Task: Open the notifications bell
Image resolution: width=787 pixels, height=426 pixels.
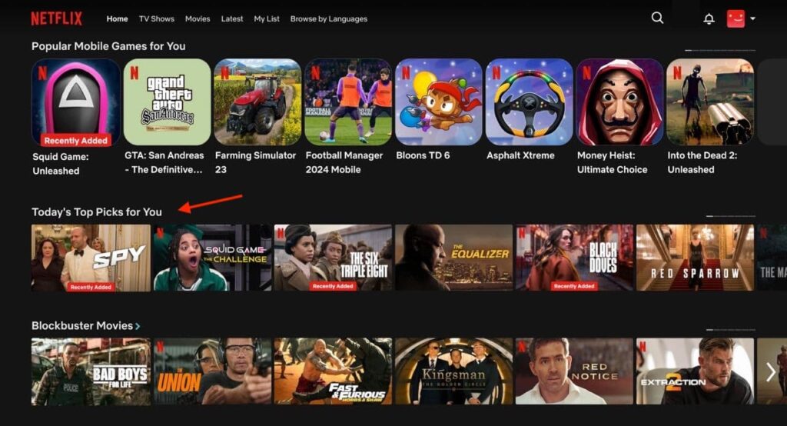Action: click(709, 19)
